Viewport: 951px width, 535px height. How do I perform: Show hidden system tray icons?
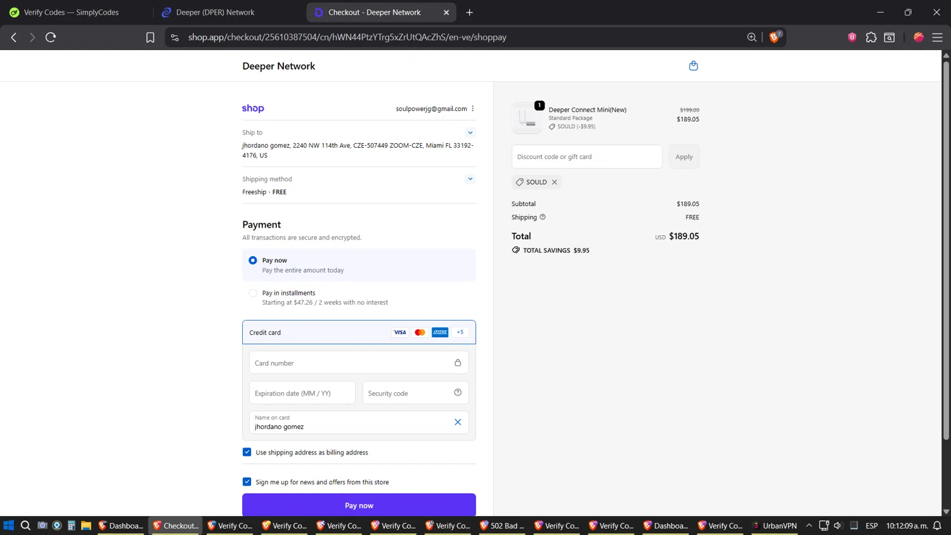[x=809, y=525]
